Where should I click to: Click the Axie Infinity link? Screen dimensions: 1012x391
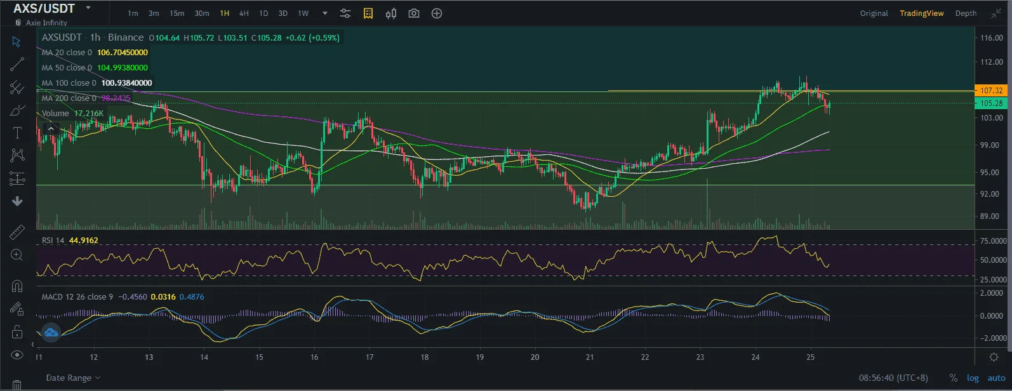pyautogui.click(x=46, y=23)
